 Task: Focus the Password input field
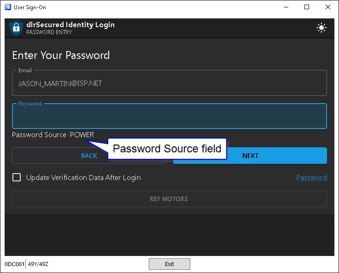(x=169, y=116)
